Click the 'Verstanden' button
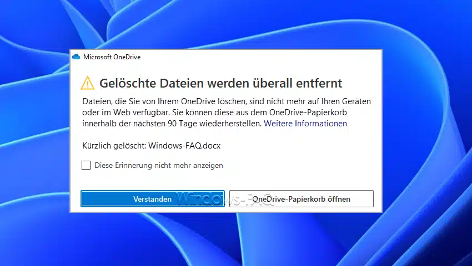Image resolution: width=472 pixels, height=266 pixels. pos(153,199)
